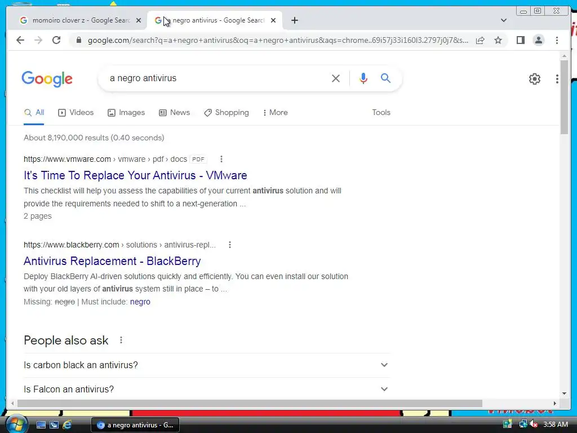Click the browser forward arrow

point(38,40)
